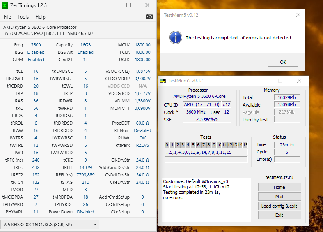Click the Mail button in TestMem5
Image resolution: width=323 pixels, height=232 pixels.
click(x=279, y=197)
